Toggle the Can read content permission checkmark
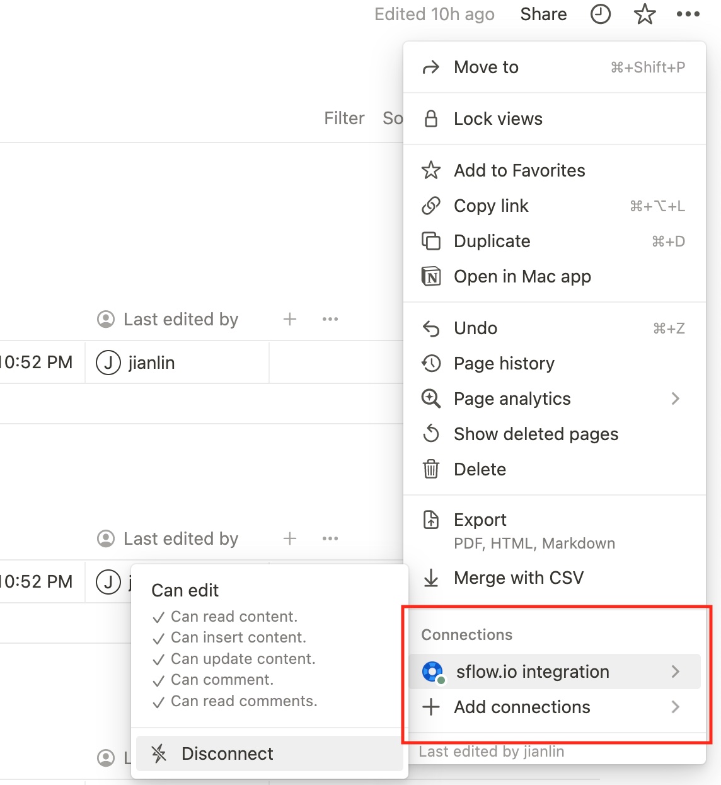Viewport: 721px width, 785px height. [158, 617]
